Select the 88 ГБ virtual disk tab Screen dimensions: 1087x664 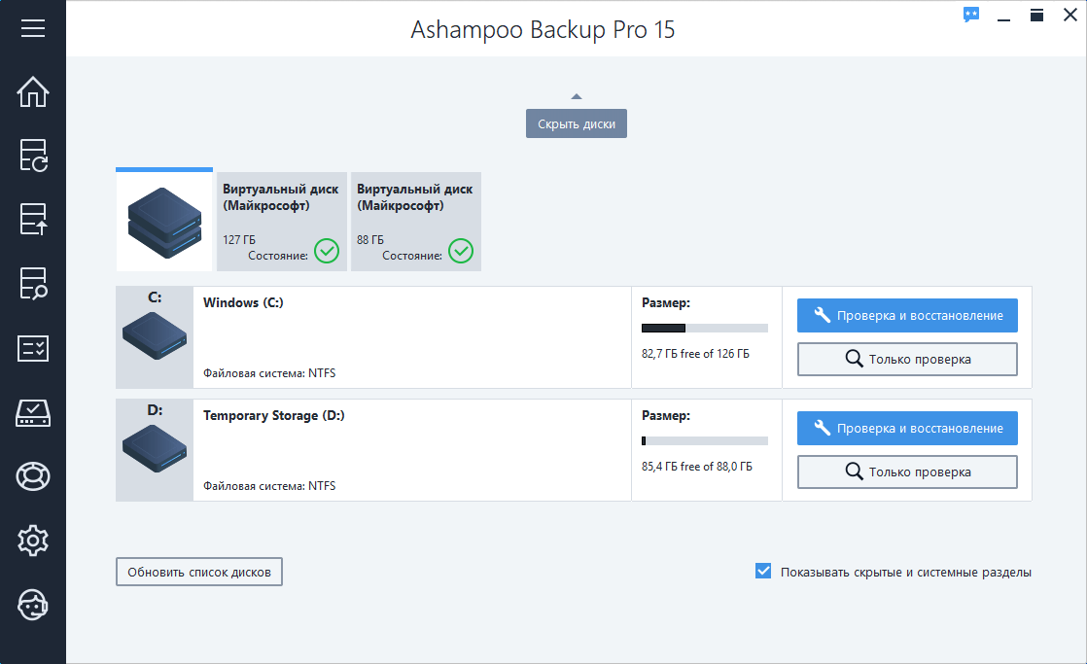point(415,222)
